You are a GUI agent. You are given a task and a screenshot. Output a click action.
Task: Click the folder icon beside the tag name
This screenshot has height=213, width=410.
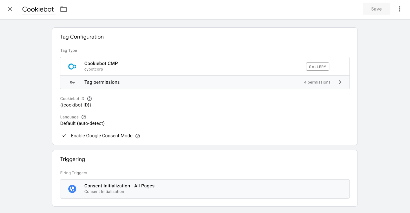pyautogui.click(x=64, y=9)
